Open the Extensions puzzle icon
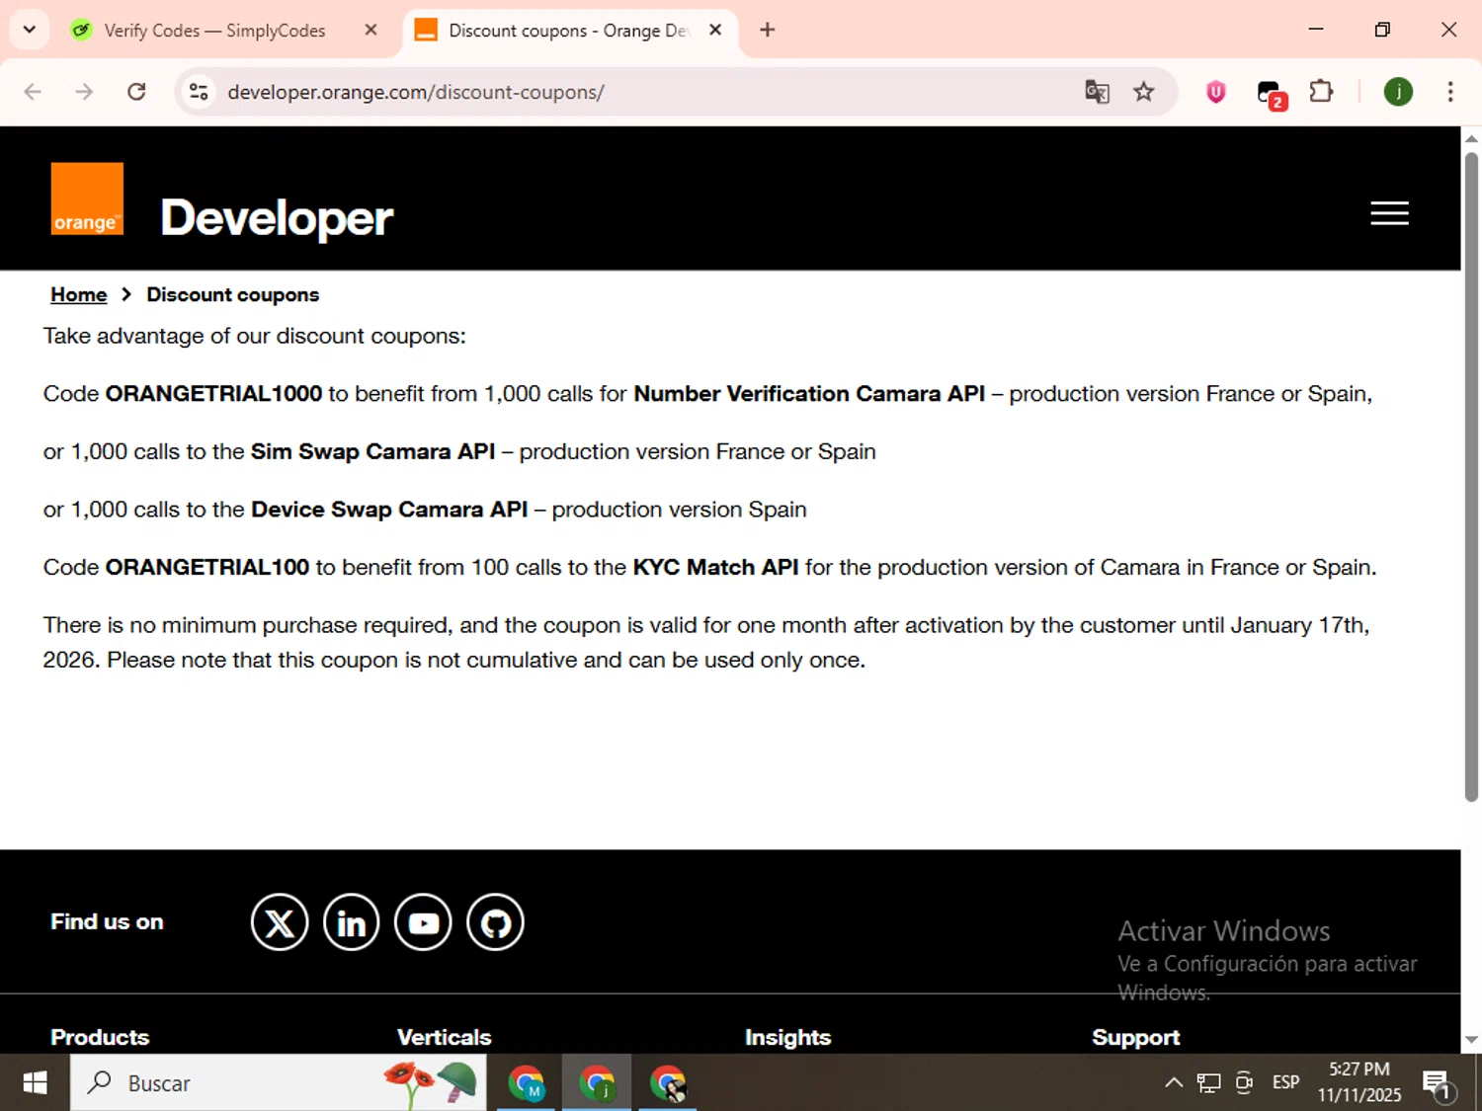The image size is (1482, 1111). [1321, 92]
